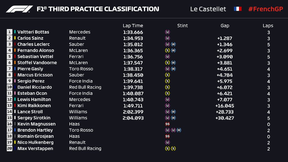Click Verstappen's second soft tyre icon
The height and width of the screenshot is (162, 288).
[x=173, y=148]
